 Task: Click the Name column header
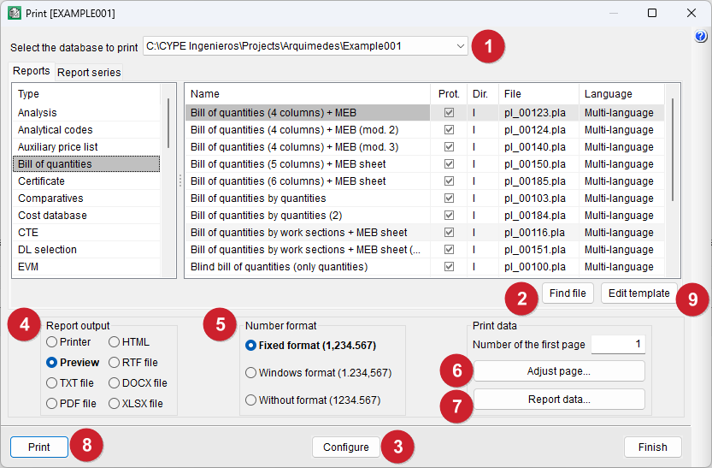(308, 93)
